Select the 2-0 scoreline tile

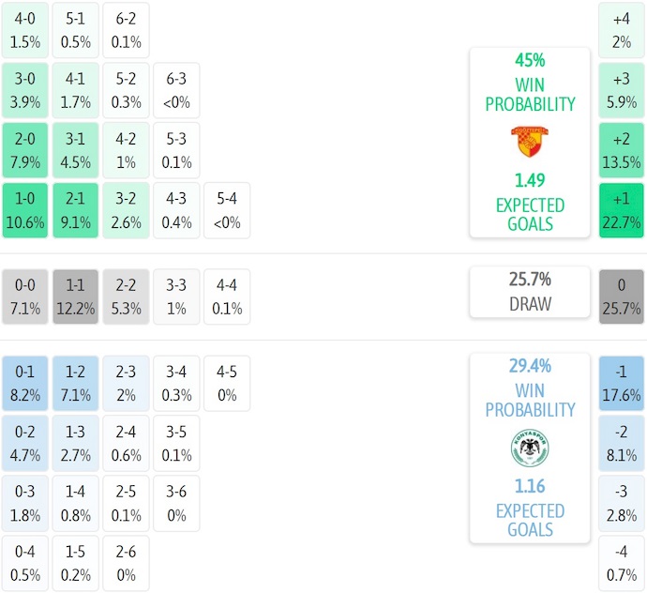pos(24,151)
